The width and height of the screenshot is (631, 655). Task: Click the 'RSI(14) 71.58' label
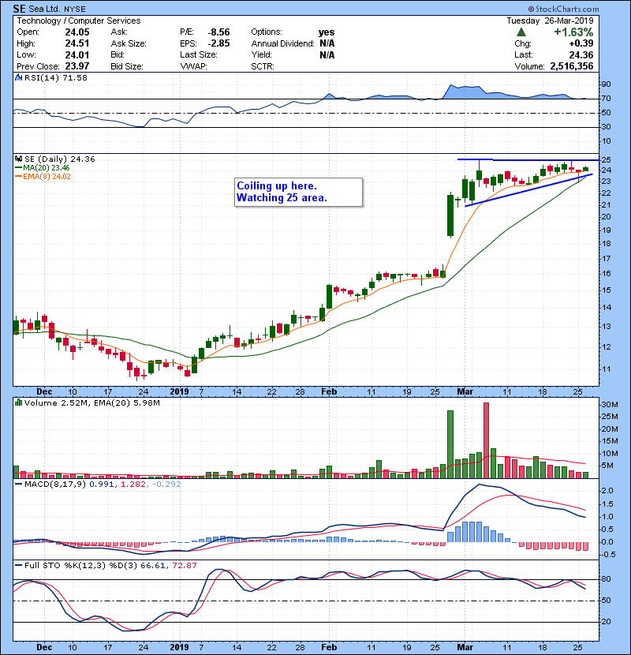pos(56,77)
